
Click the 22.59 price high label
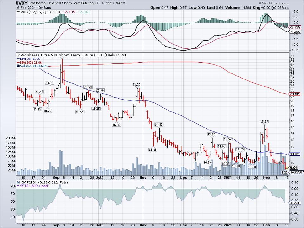(x=88, y=87)
